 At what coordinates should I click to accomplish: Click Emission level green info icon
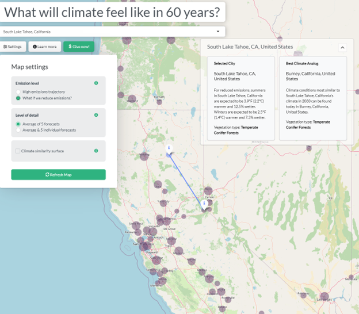pos(96,83)
